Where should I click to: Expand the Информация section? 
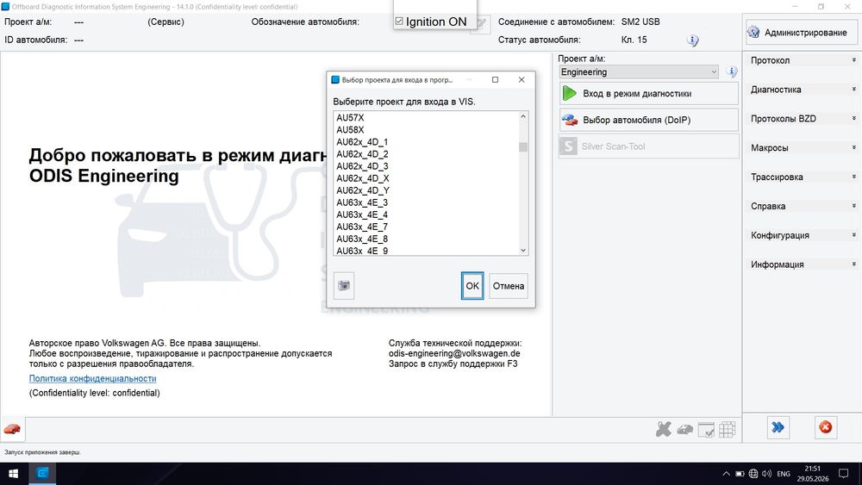tap(802, 264)
